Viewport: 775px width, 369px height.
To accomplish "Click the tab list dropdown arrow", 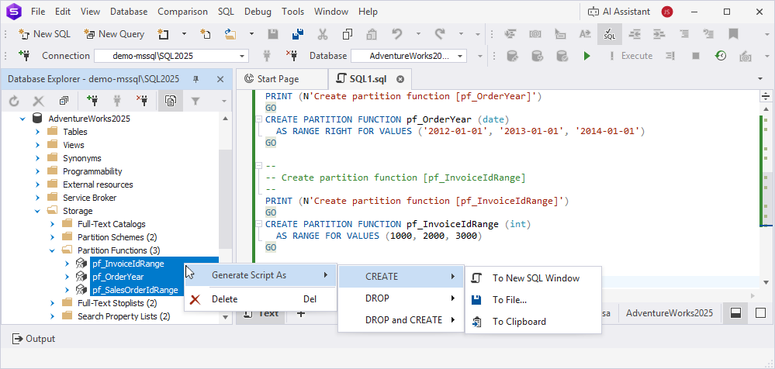I will coord(760,79).
